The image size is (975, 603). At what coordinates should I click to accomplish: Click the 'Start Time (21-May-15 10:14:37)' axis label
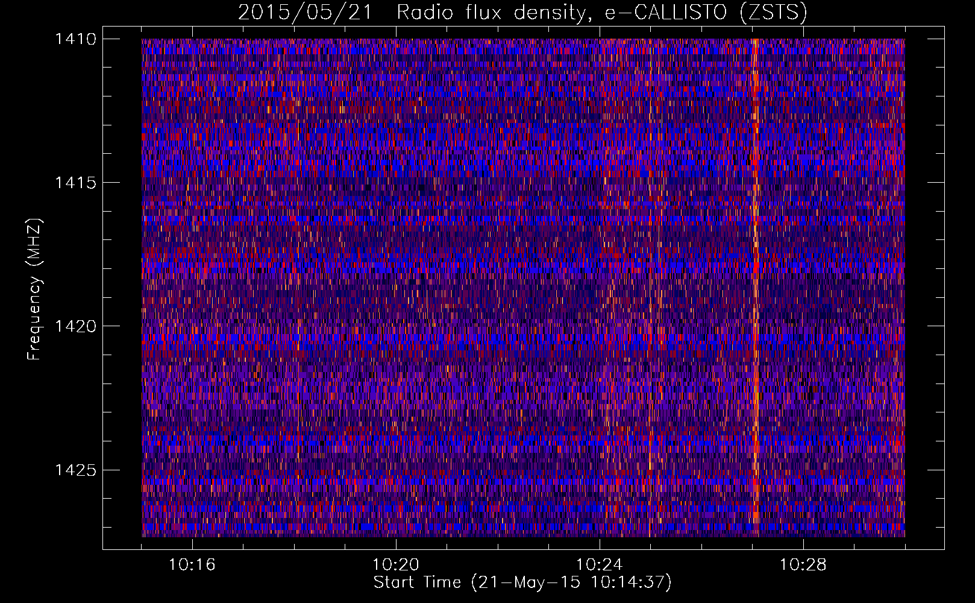point(522,582)
